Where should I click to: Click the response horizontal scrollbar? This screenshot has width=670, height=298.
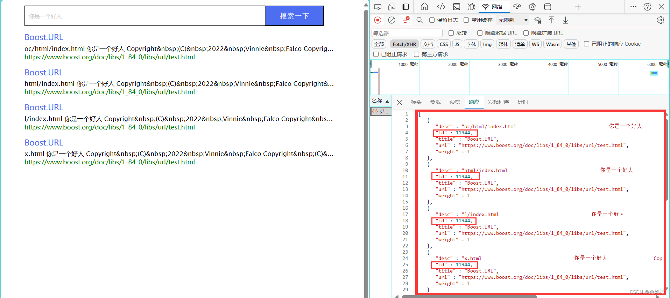coord(469,297)
